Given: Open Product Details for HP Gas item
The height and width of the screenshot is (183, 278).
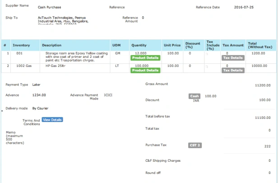Looking at the screenshot, I should pyautogui.click(x=145, y=70).
